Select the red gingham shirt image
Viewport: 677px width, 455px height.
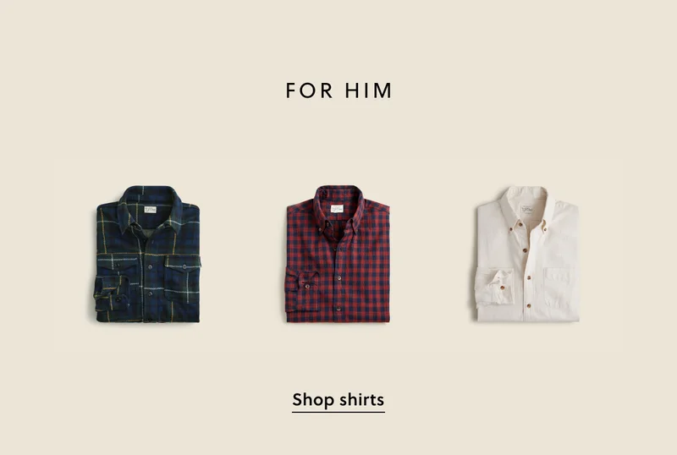(338, 254)
